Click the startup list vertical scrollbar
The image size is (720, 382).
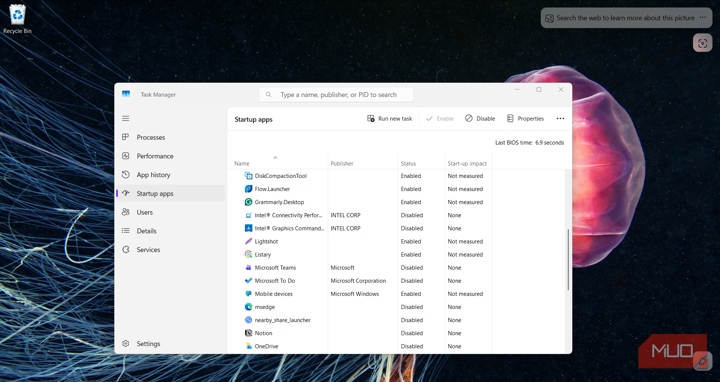point(568,260)
